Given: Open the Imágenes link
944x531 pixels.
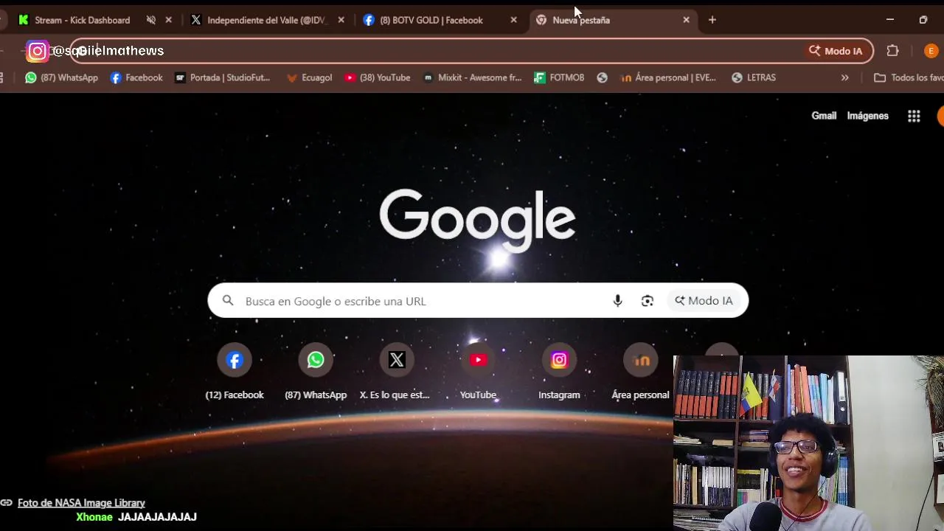Looking at the screenshot, I should coord(867,116).
